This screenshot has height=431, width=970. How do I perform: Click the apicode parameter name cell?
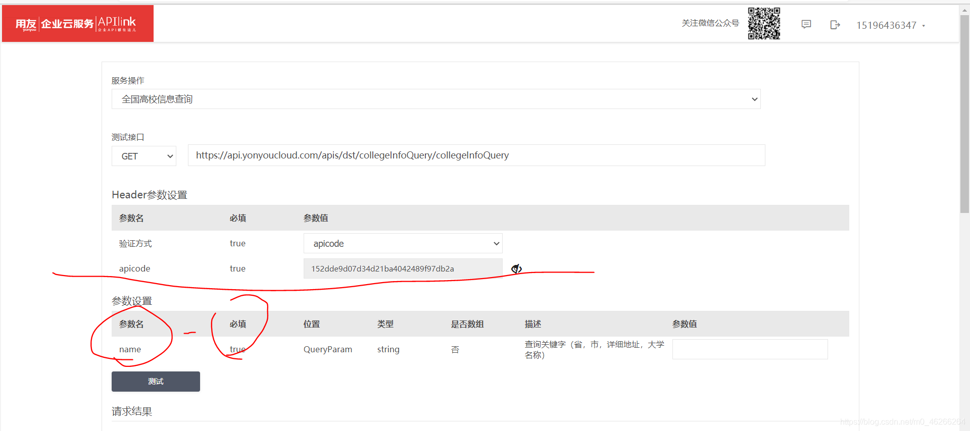pyautogui.click(x=134, y=268)
